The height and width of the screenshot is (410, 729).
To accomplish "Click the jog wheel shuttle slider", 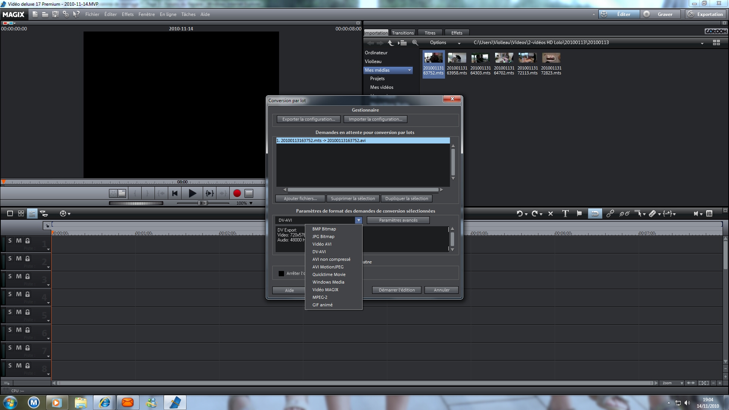I will [136, 203].
